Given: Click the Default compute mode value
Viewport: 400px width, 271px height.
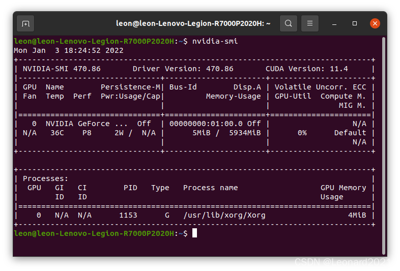Looking at the screenshot, I should click(350, 133).
